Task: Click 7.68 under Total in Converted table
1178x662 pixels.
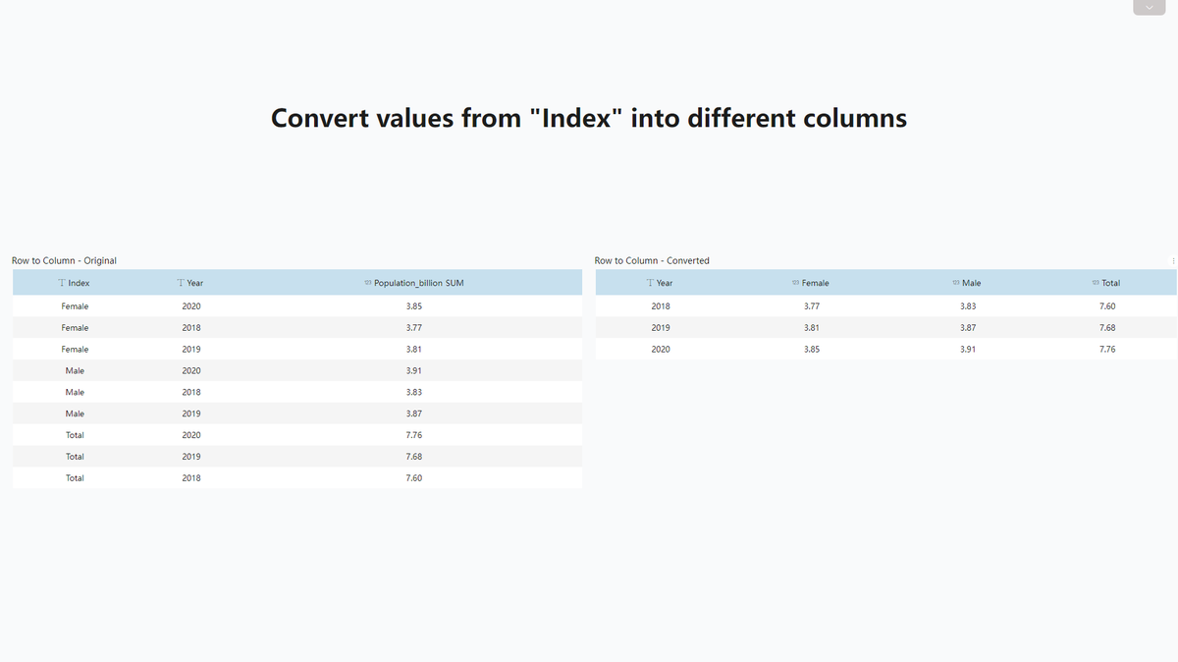Action: coord(1107,328)
